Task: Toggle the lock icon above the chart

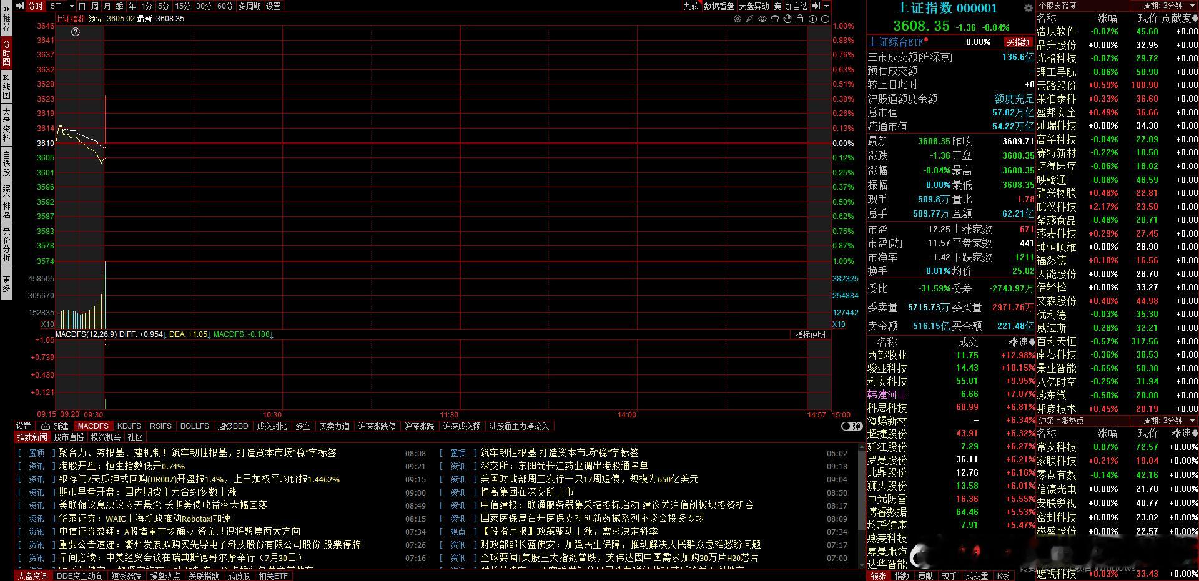Action: pos(800,19)
